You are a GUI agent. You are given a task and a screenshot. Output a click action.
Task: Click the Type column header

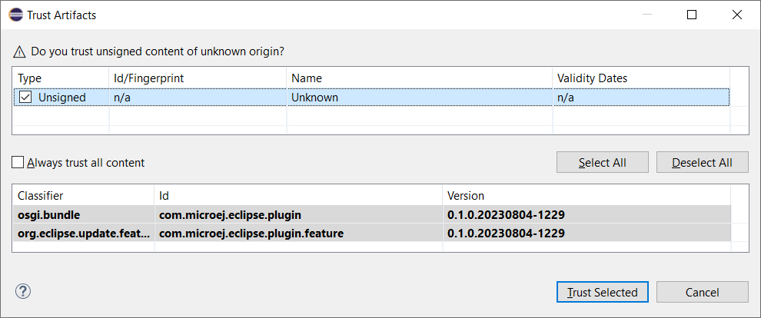pyautogui.click(x=29, y=78)
